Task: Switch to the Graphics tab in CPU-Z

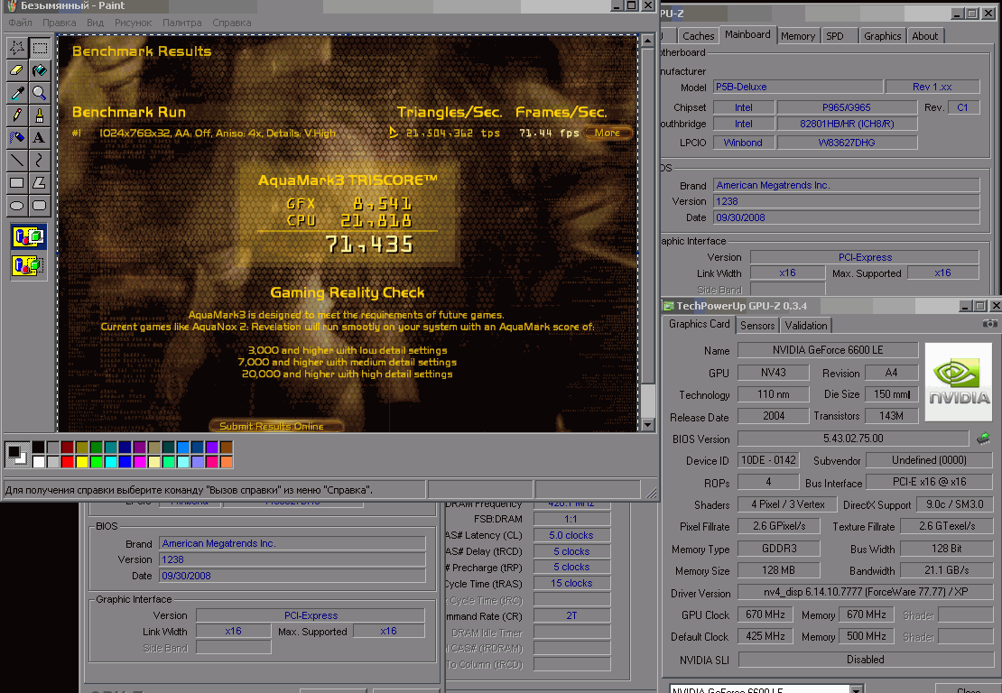Action: pos(883,36)
